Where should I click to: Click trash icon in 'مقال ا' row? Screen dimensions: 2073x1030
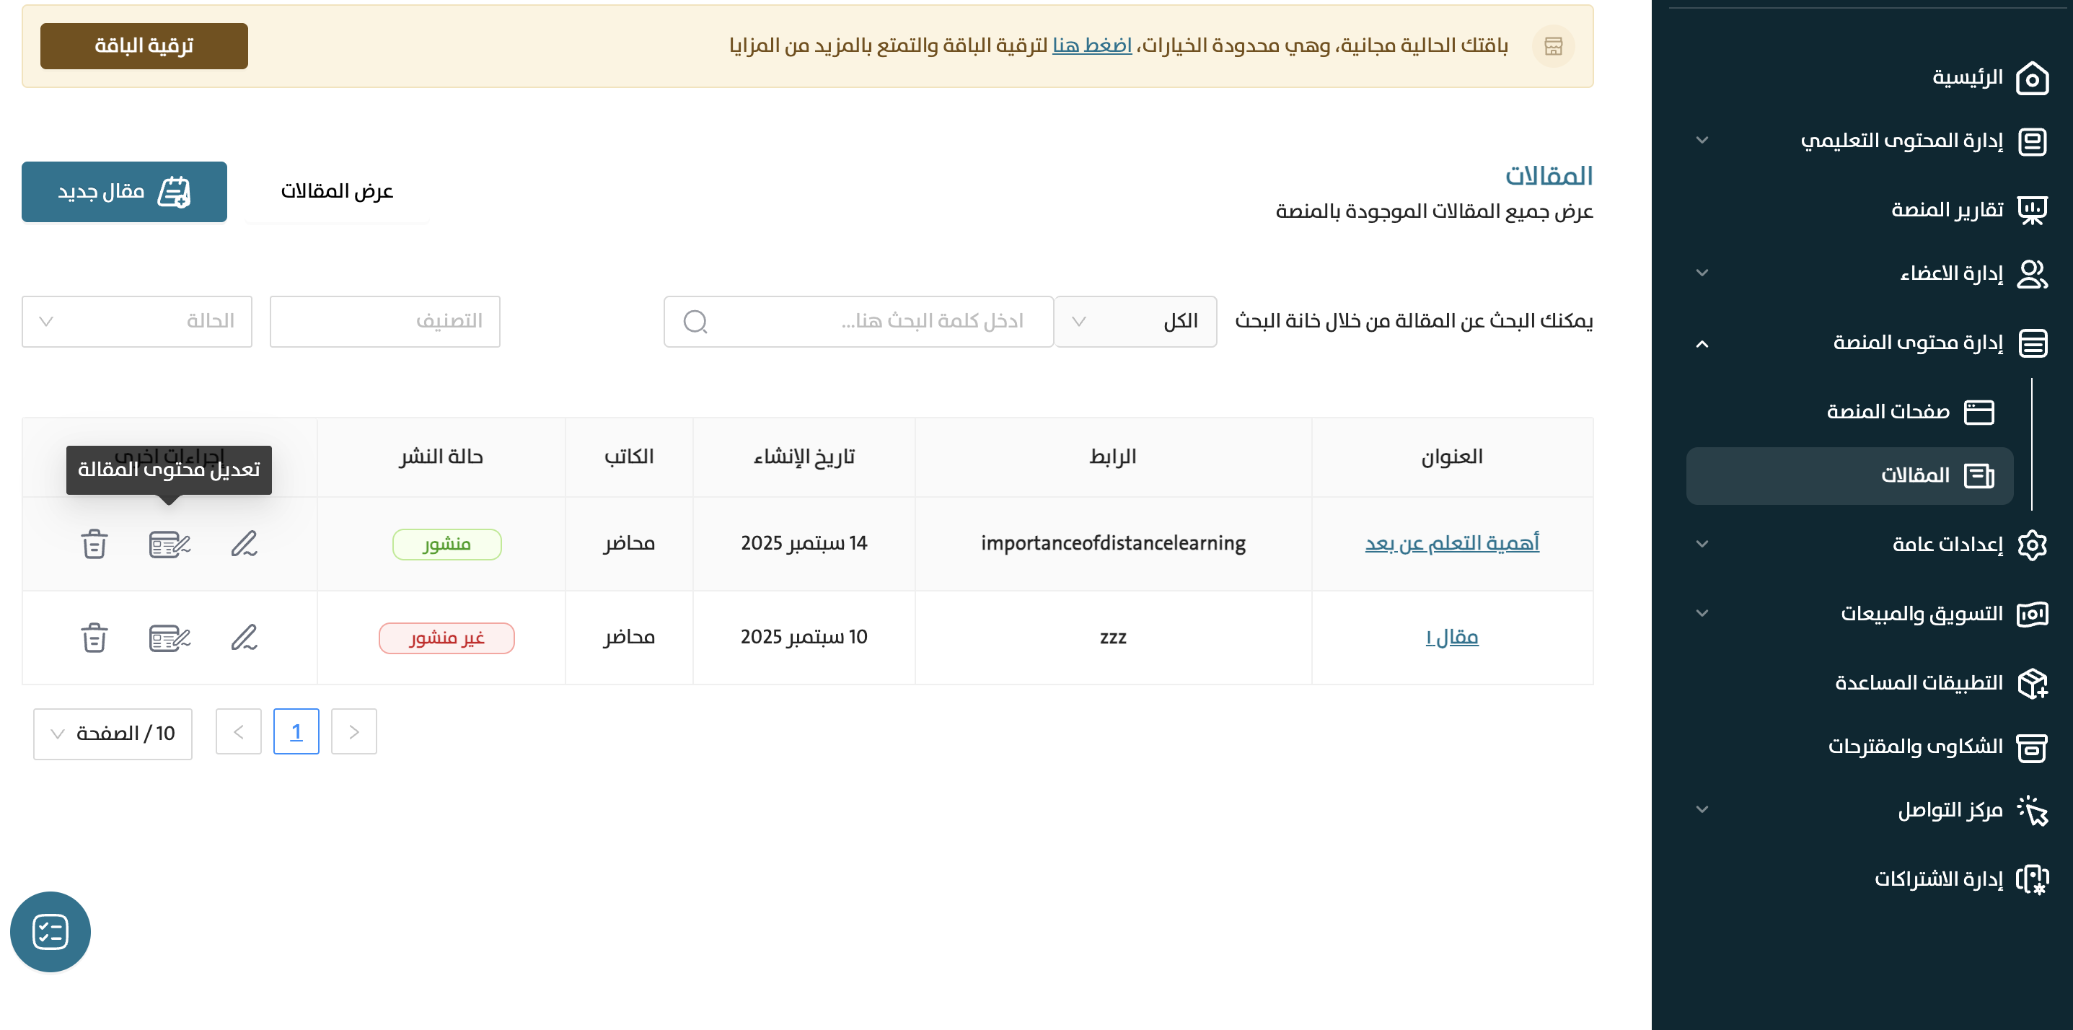pyautogui.click(x=94, y=638)
